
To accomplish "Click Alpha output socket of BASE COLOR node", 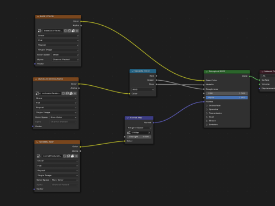I will (81, 26).
